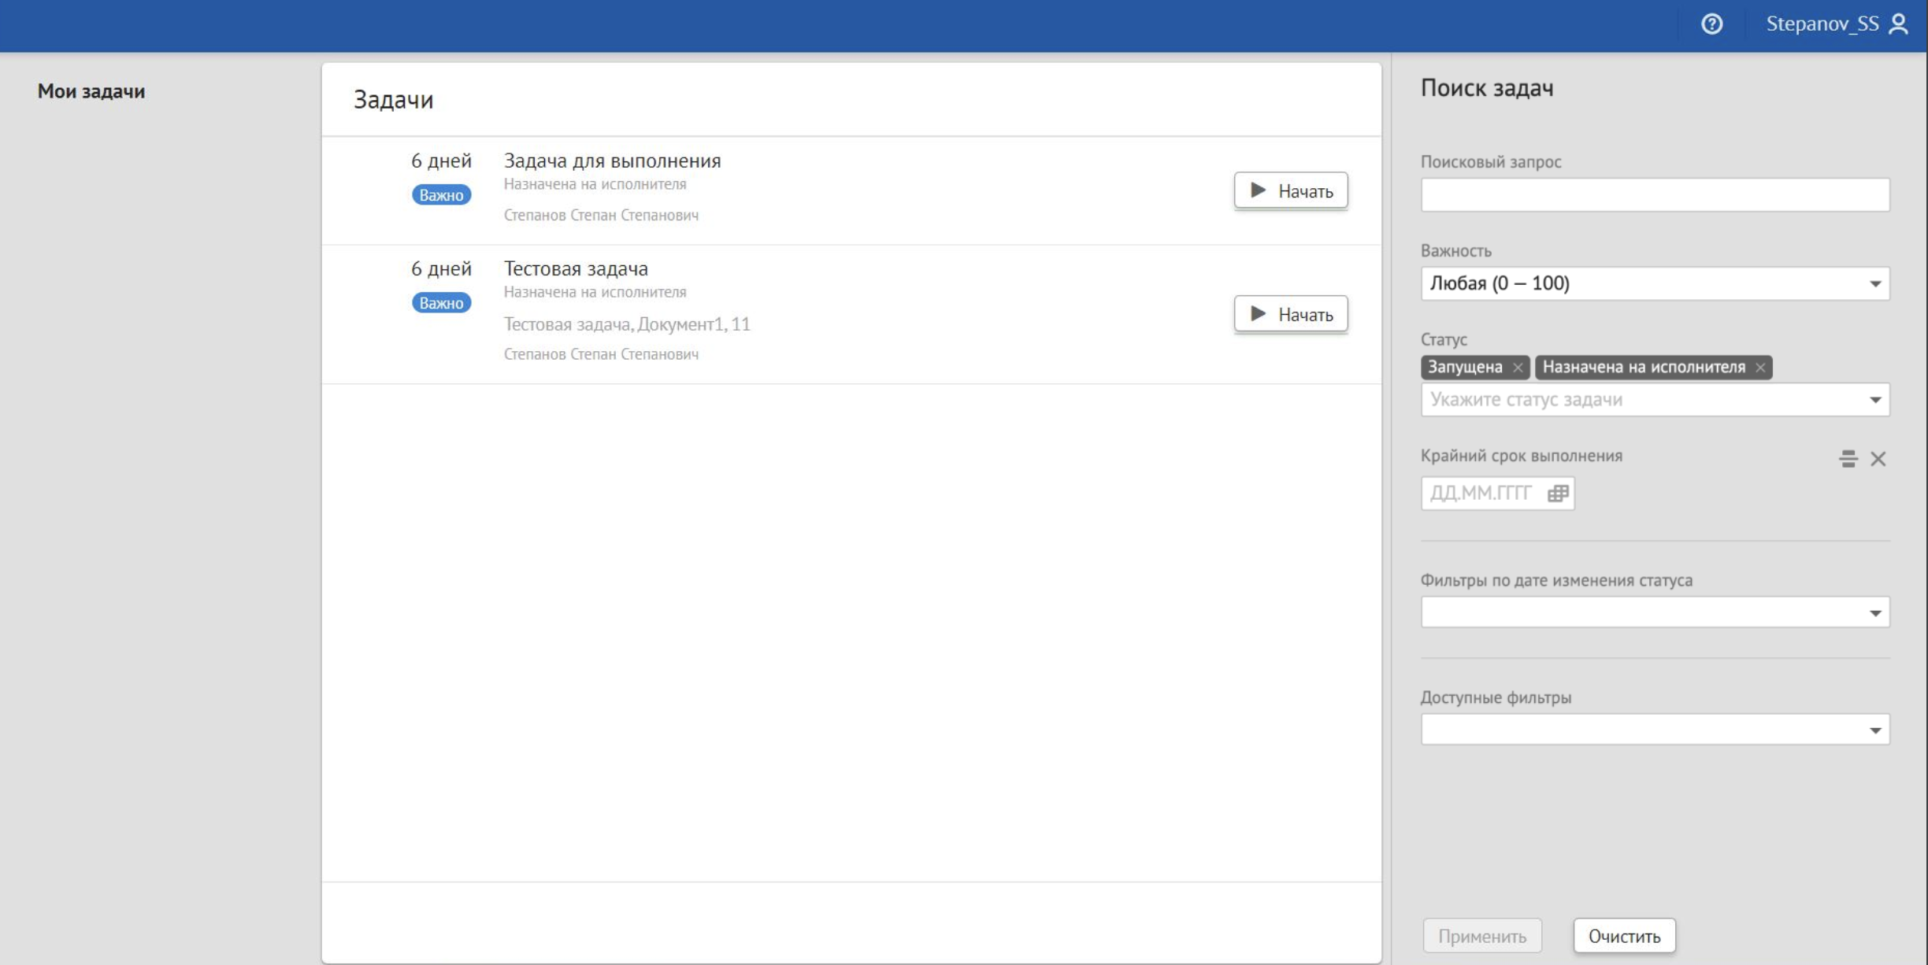This screenshot has width=1928, height=965.
Task: Open the help question mark icon
Action: point(1711,24)
